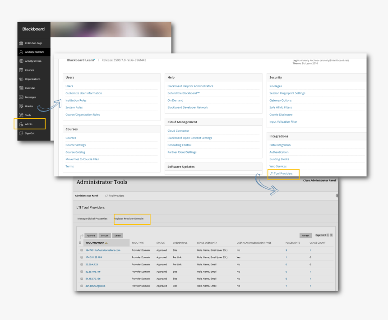Select Register Provider Domain
This screenshot has width=388, height=320.
point(129,218)
